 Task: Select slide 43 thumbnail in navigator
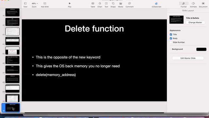tap(12, 31)
